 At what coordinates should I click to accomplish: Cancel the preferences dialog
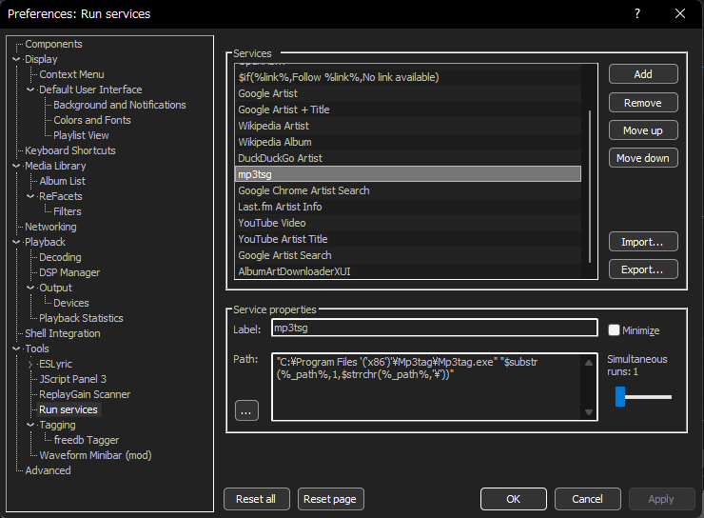587,499
